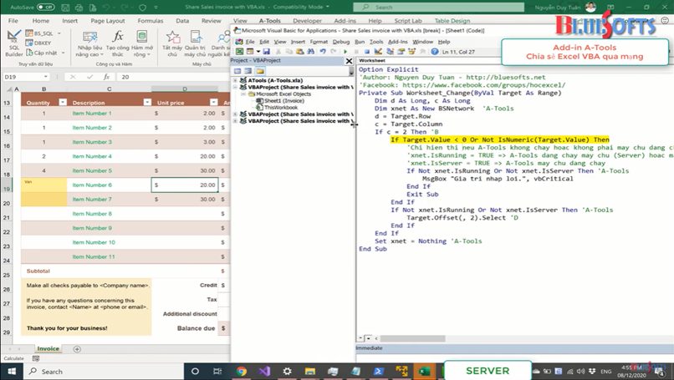This screenshot has width=674, height=380.
Task: Open Quản trị máy chủ button
Action: [195, 43]
